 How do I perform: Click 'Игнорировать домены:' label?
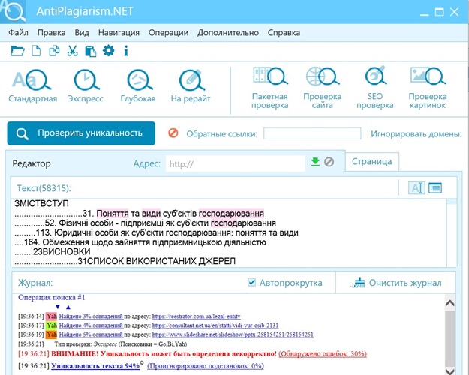[416, 134]
